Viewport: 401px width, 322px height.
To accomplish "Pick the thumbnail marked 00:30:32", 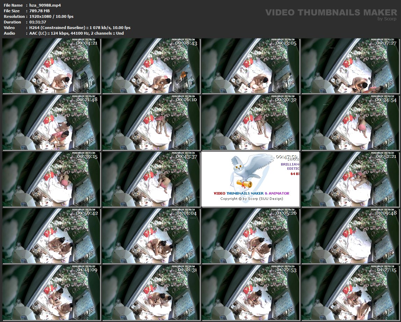I will 250,122.
